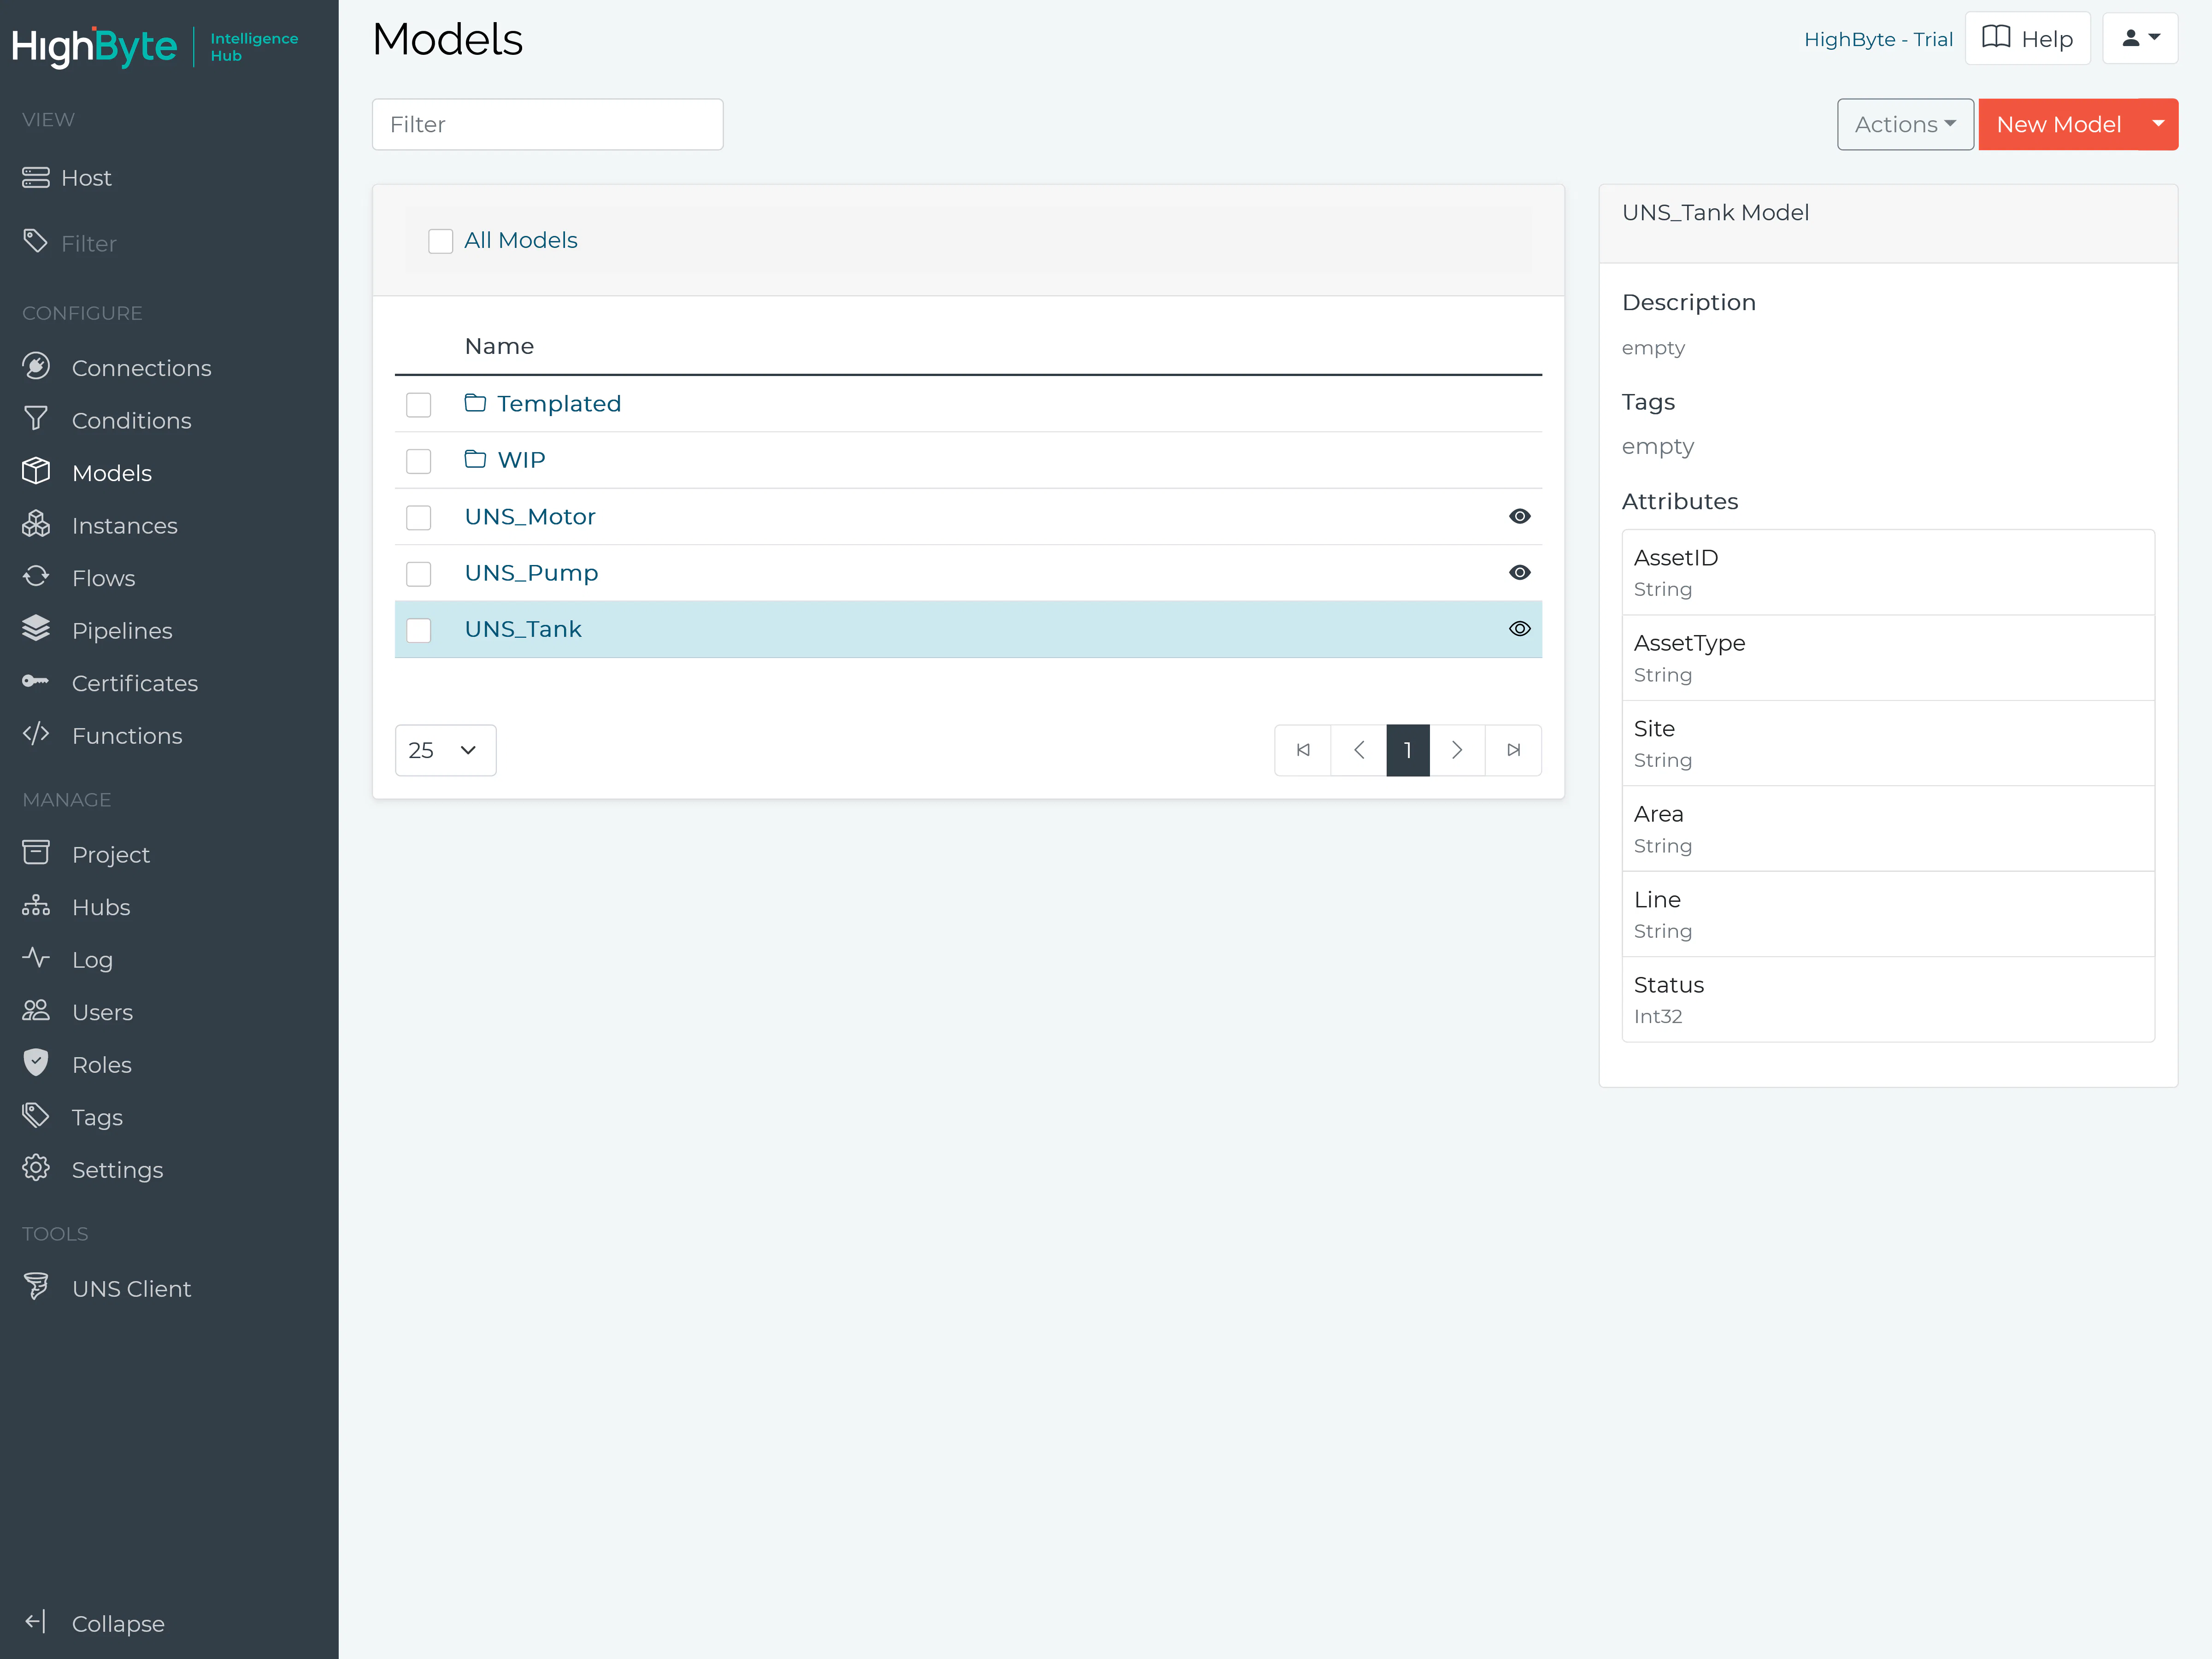This screenshot has height=1659, width=2212.
Task: Click the Project archive icon
Action: [36, 853]
